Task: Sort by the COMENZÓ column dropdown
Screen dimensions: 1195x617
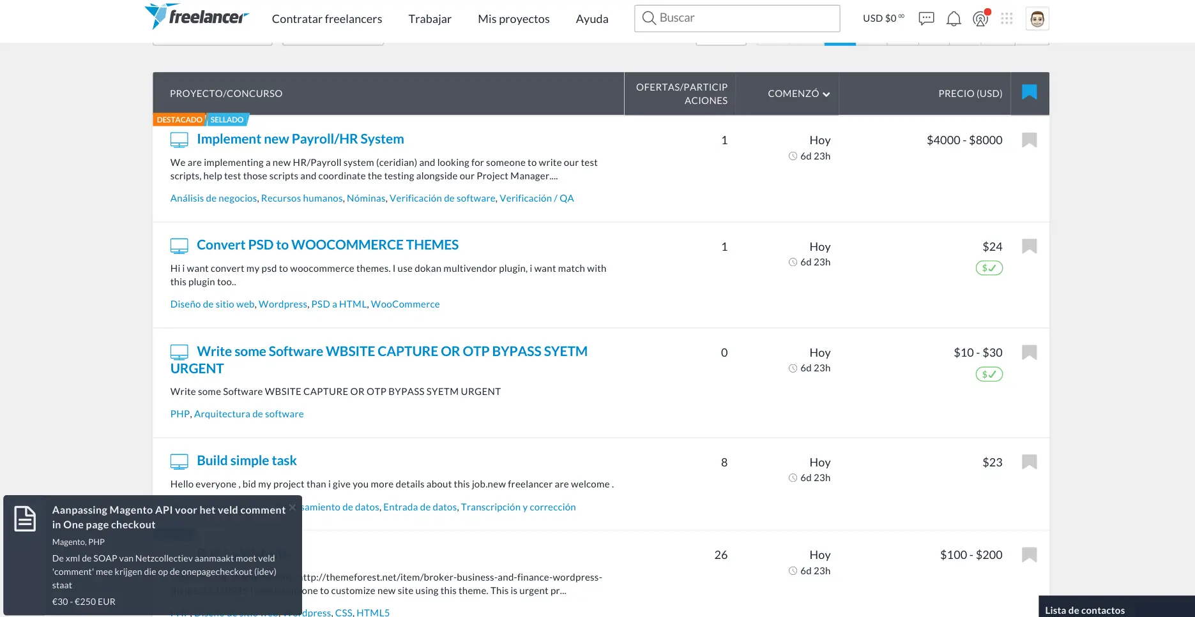Action: (798, 94)
